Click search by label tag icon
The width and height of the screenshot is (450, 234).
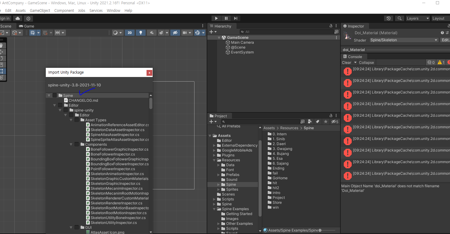[318, 122]
